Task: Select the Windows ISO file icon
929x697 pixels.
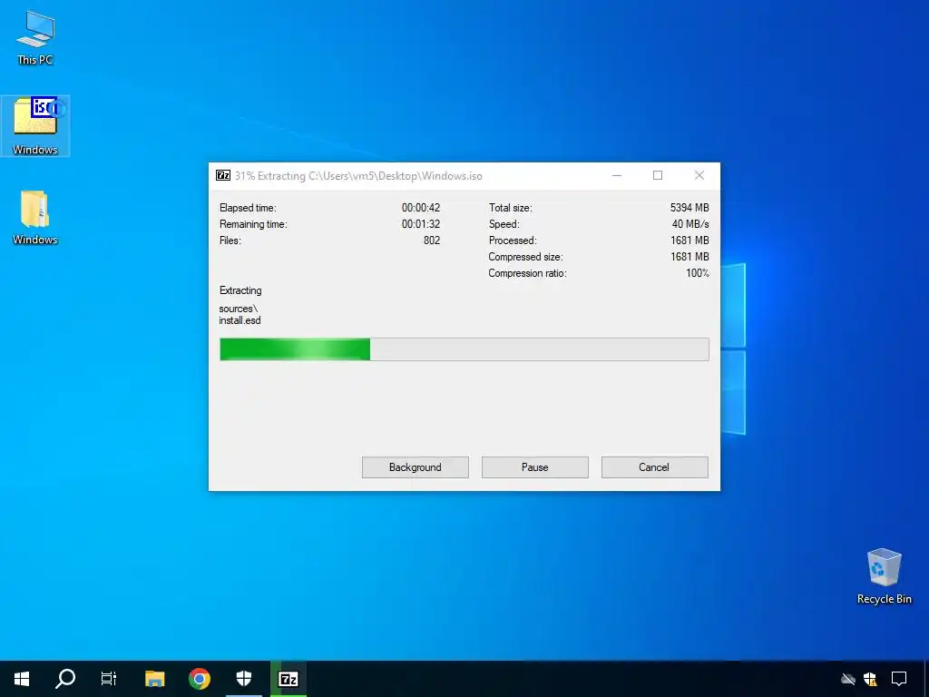Action: click(x=35, y=125)
